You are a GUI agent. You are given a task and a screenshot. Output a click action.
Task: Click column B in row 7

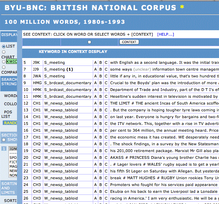click(x=101, y=70)
